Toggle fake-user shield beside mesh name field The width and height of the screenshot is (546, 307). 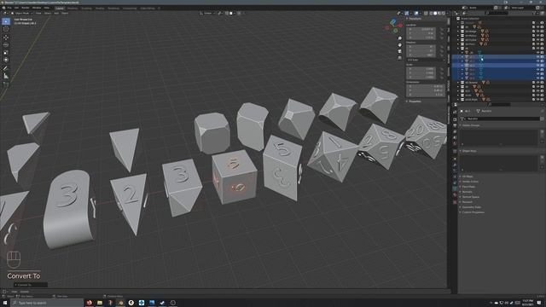coord(542,119)
